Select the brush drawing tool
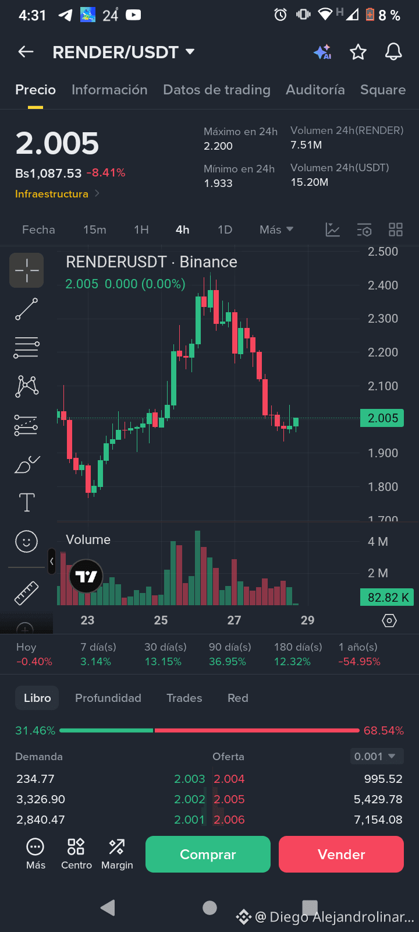This screenshot has height=932, width=419. click(x=27, y=464)
